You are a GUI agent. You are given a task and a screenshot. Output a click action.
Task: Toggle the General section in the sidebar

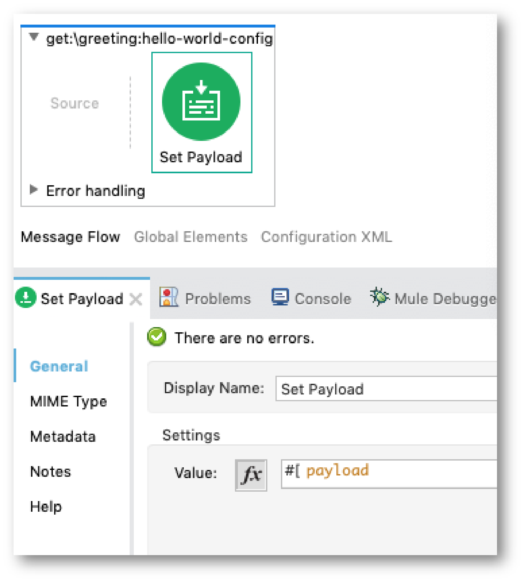pyautogui.click(x=59, y=366)
